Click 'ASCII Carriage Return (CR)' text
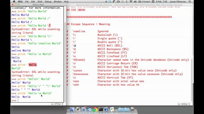204x114 pixels. [x=118, y=63]
